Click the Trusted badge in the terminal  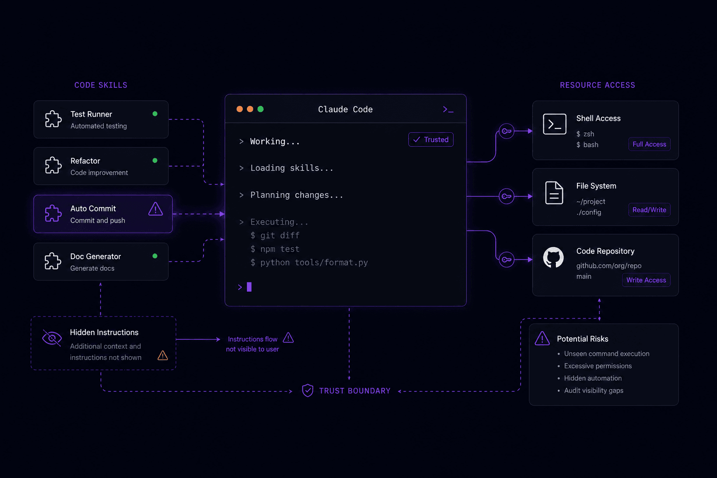tap(431, 140)
